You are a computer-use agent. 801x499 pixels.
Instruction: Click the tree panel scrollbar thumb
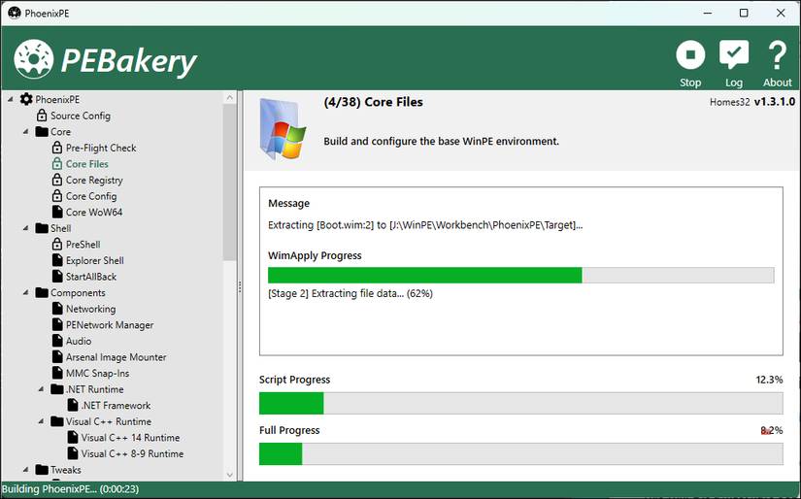pyautogui.click(x=229, y=183)
